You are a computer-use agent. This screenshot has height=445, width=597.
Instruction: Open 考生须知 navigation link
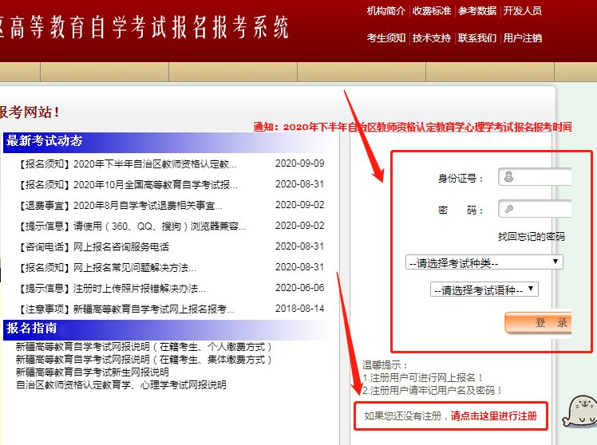pos(386,38)
